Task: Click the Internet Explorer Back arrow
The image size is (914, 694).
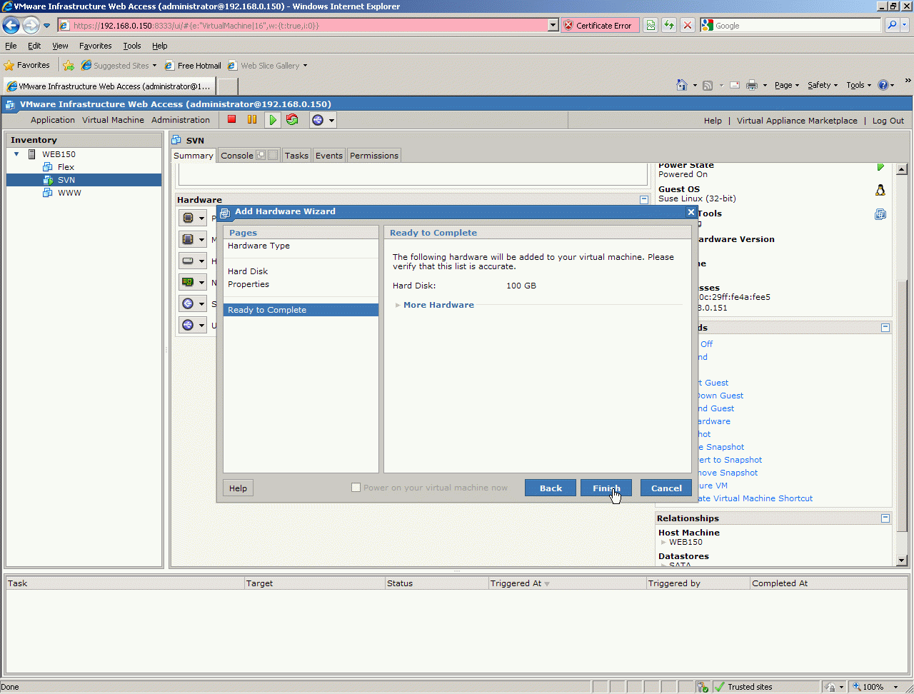Action: coord(11,25)
